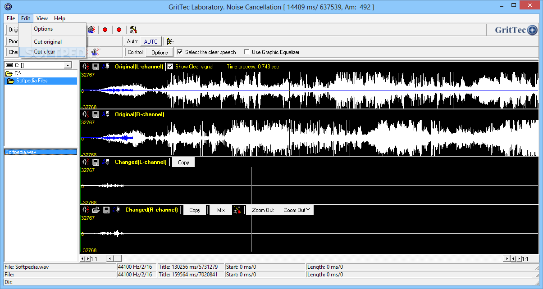Click the horizontal scrollbar's left arrow next to the left 1:1

tap(109, 259)
